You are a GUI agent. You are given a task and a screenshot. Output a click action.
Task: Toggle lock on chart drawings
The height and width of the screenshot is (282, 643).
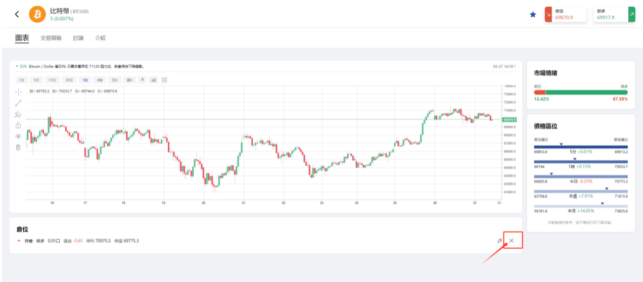[18, 125]
